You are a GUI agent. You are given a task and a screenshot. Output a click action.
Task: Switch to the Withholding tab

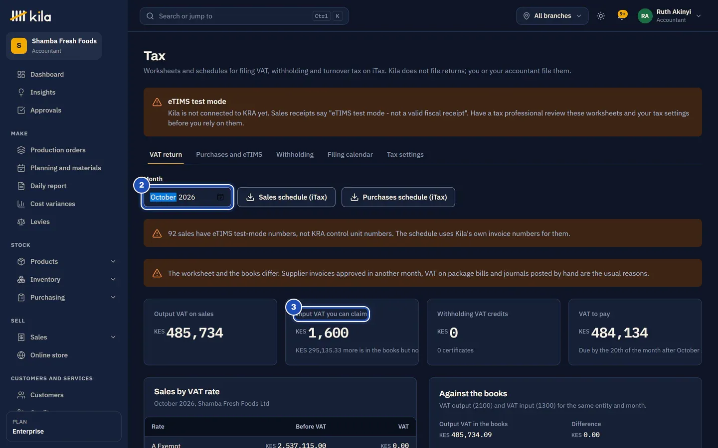295,154
